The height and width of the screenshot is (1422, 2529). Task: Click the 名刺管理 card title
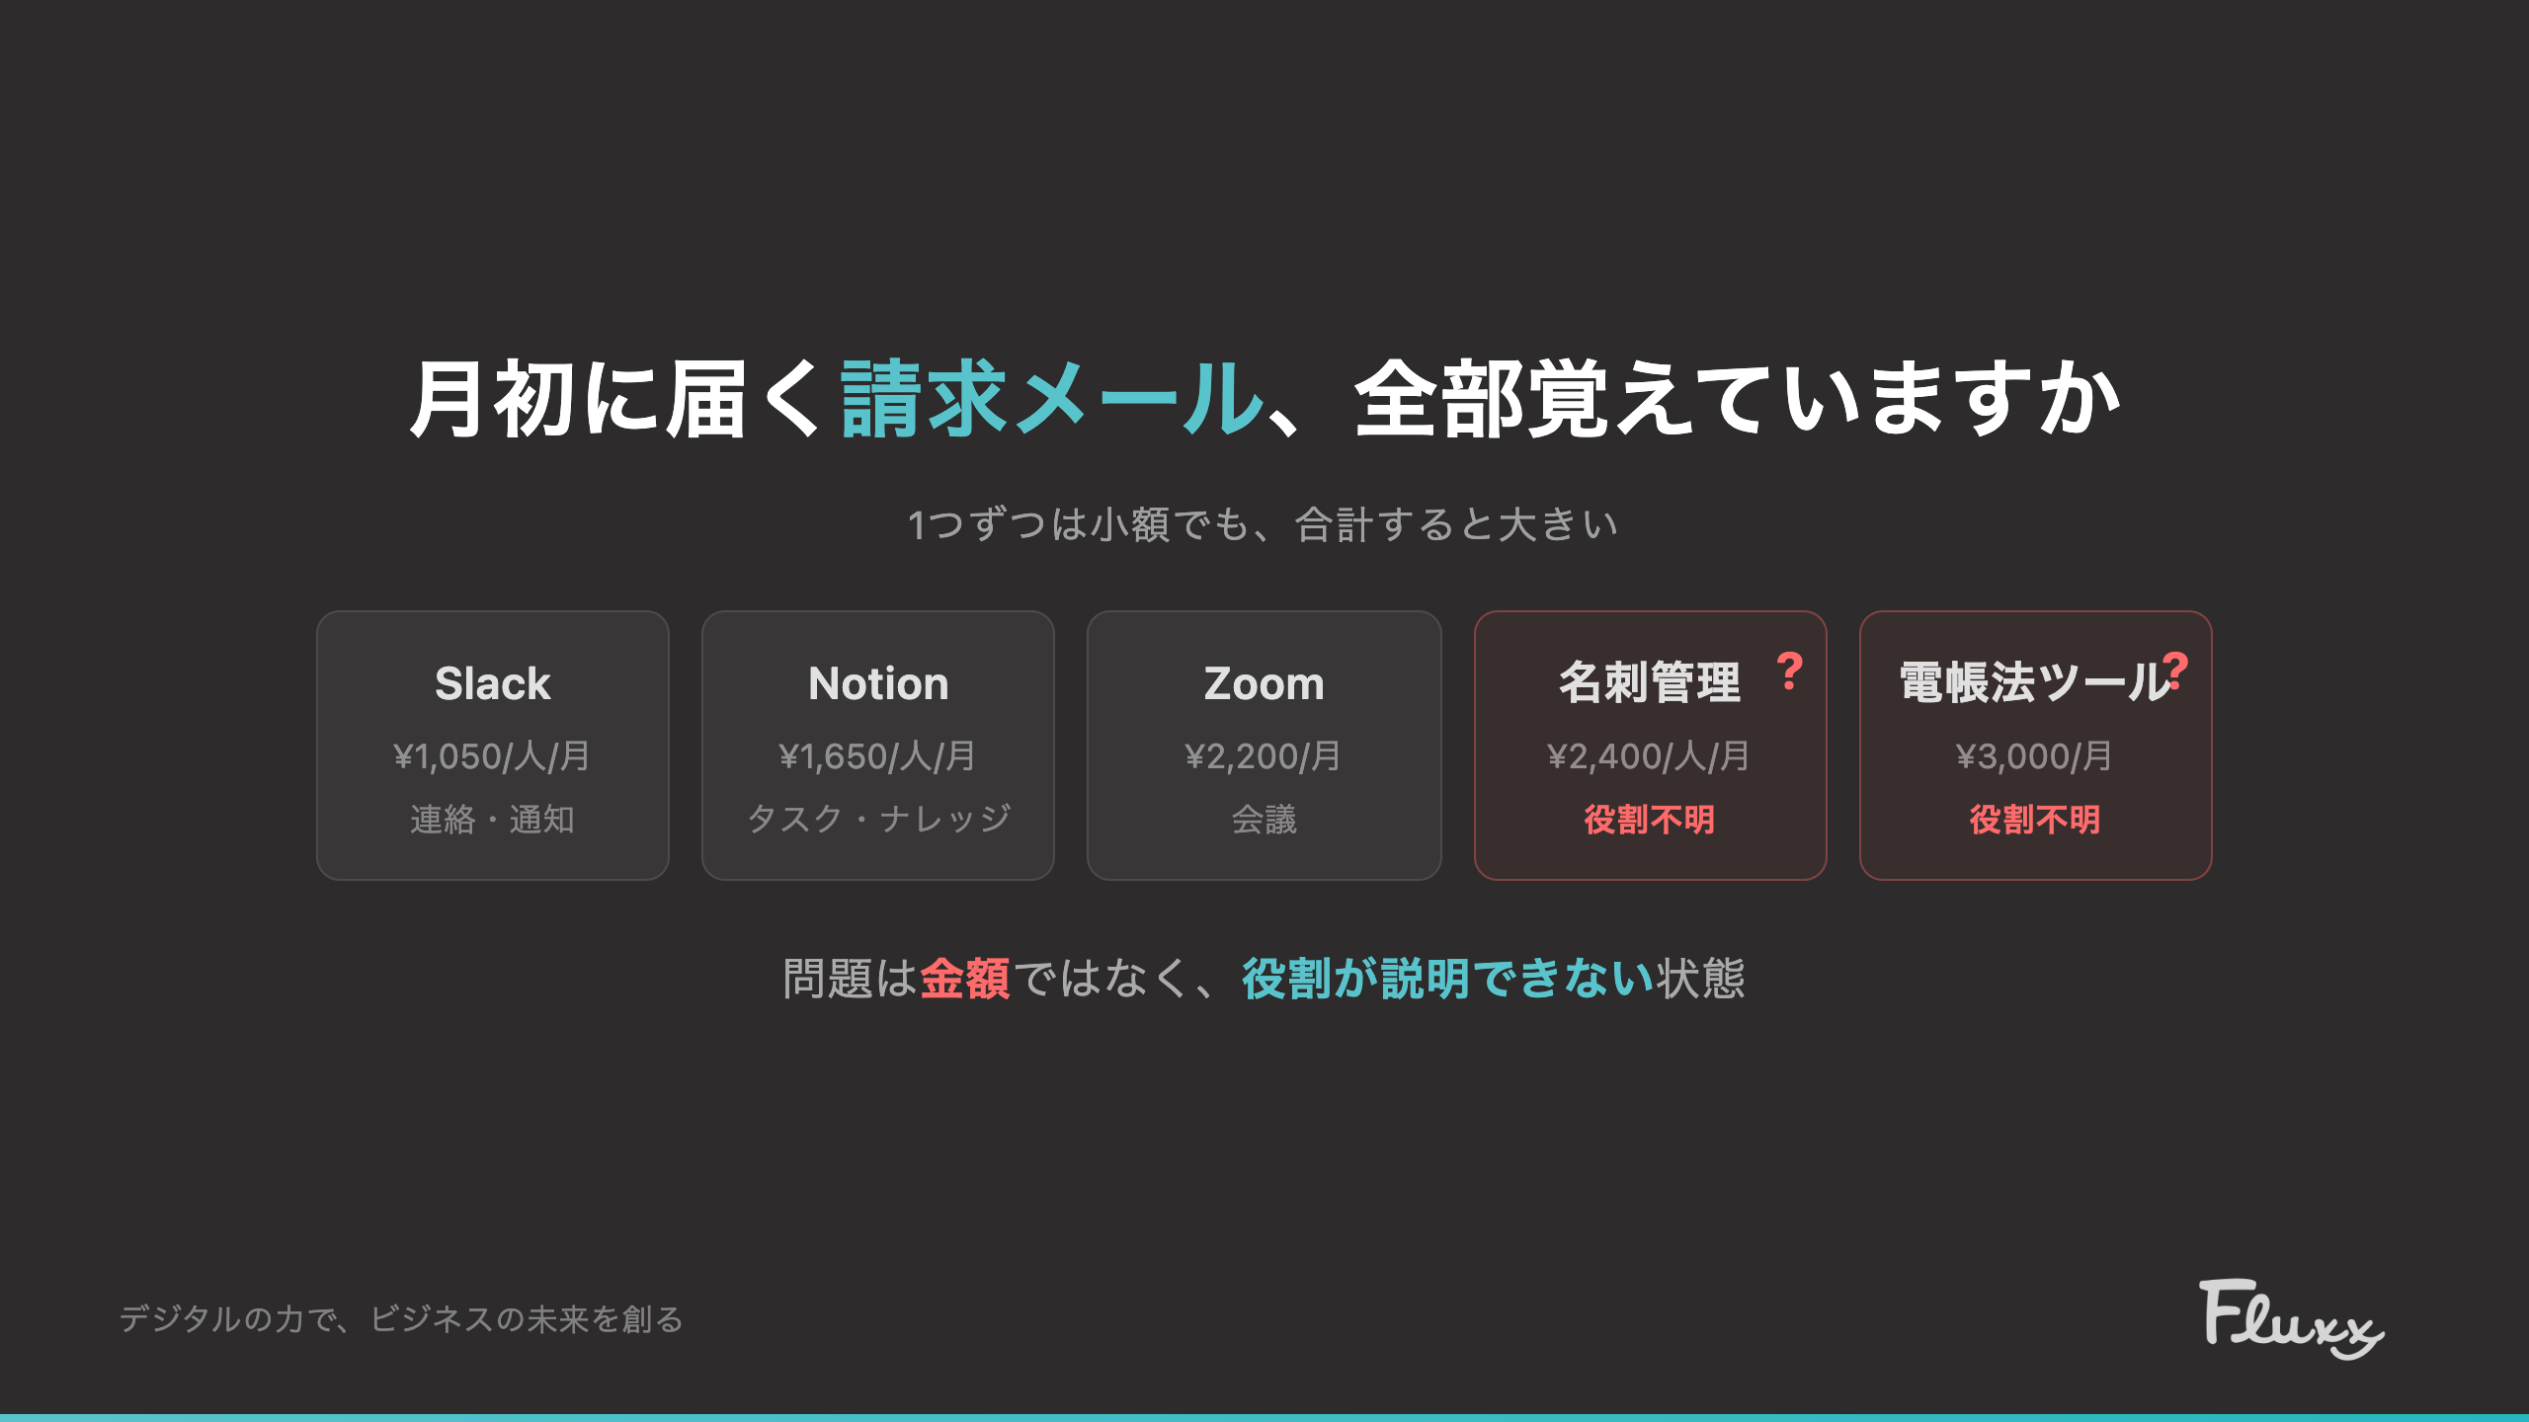(x=1649, y=682)
